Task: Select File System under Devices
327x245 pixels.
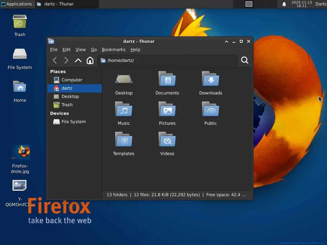Action: pyautogui.click(x=75, y=122)
